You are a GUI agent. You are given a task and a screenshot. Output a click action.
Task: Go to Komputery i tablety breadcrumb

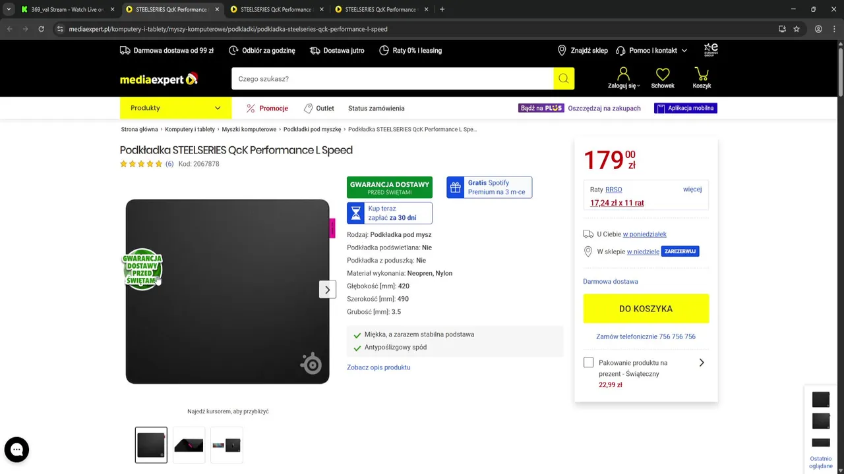(190, 130)
